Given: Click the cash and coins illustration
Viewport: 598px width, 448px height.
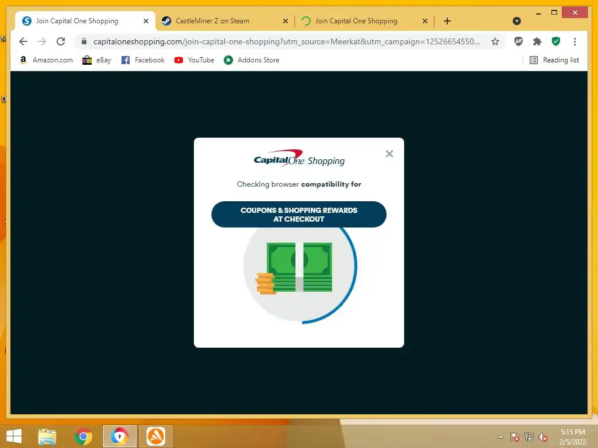Looking at the screenshot, I should coord(294,268).
